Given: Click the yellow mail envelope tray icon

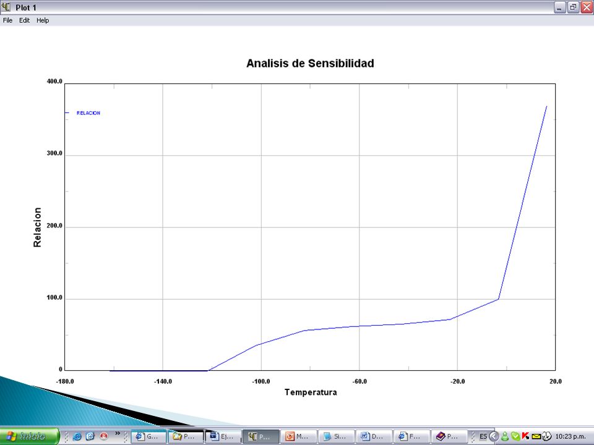Looking at the screenshot, I should 536,436.
